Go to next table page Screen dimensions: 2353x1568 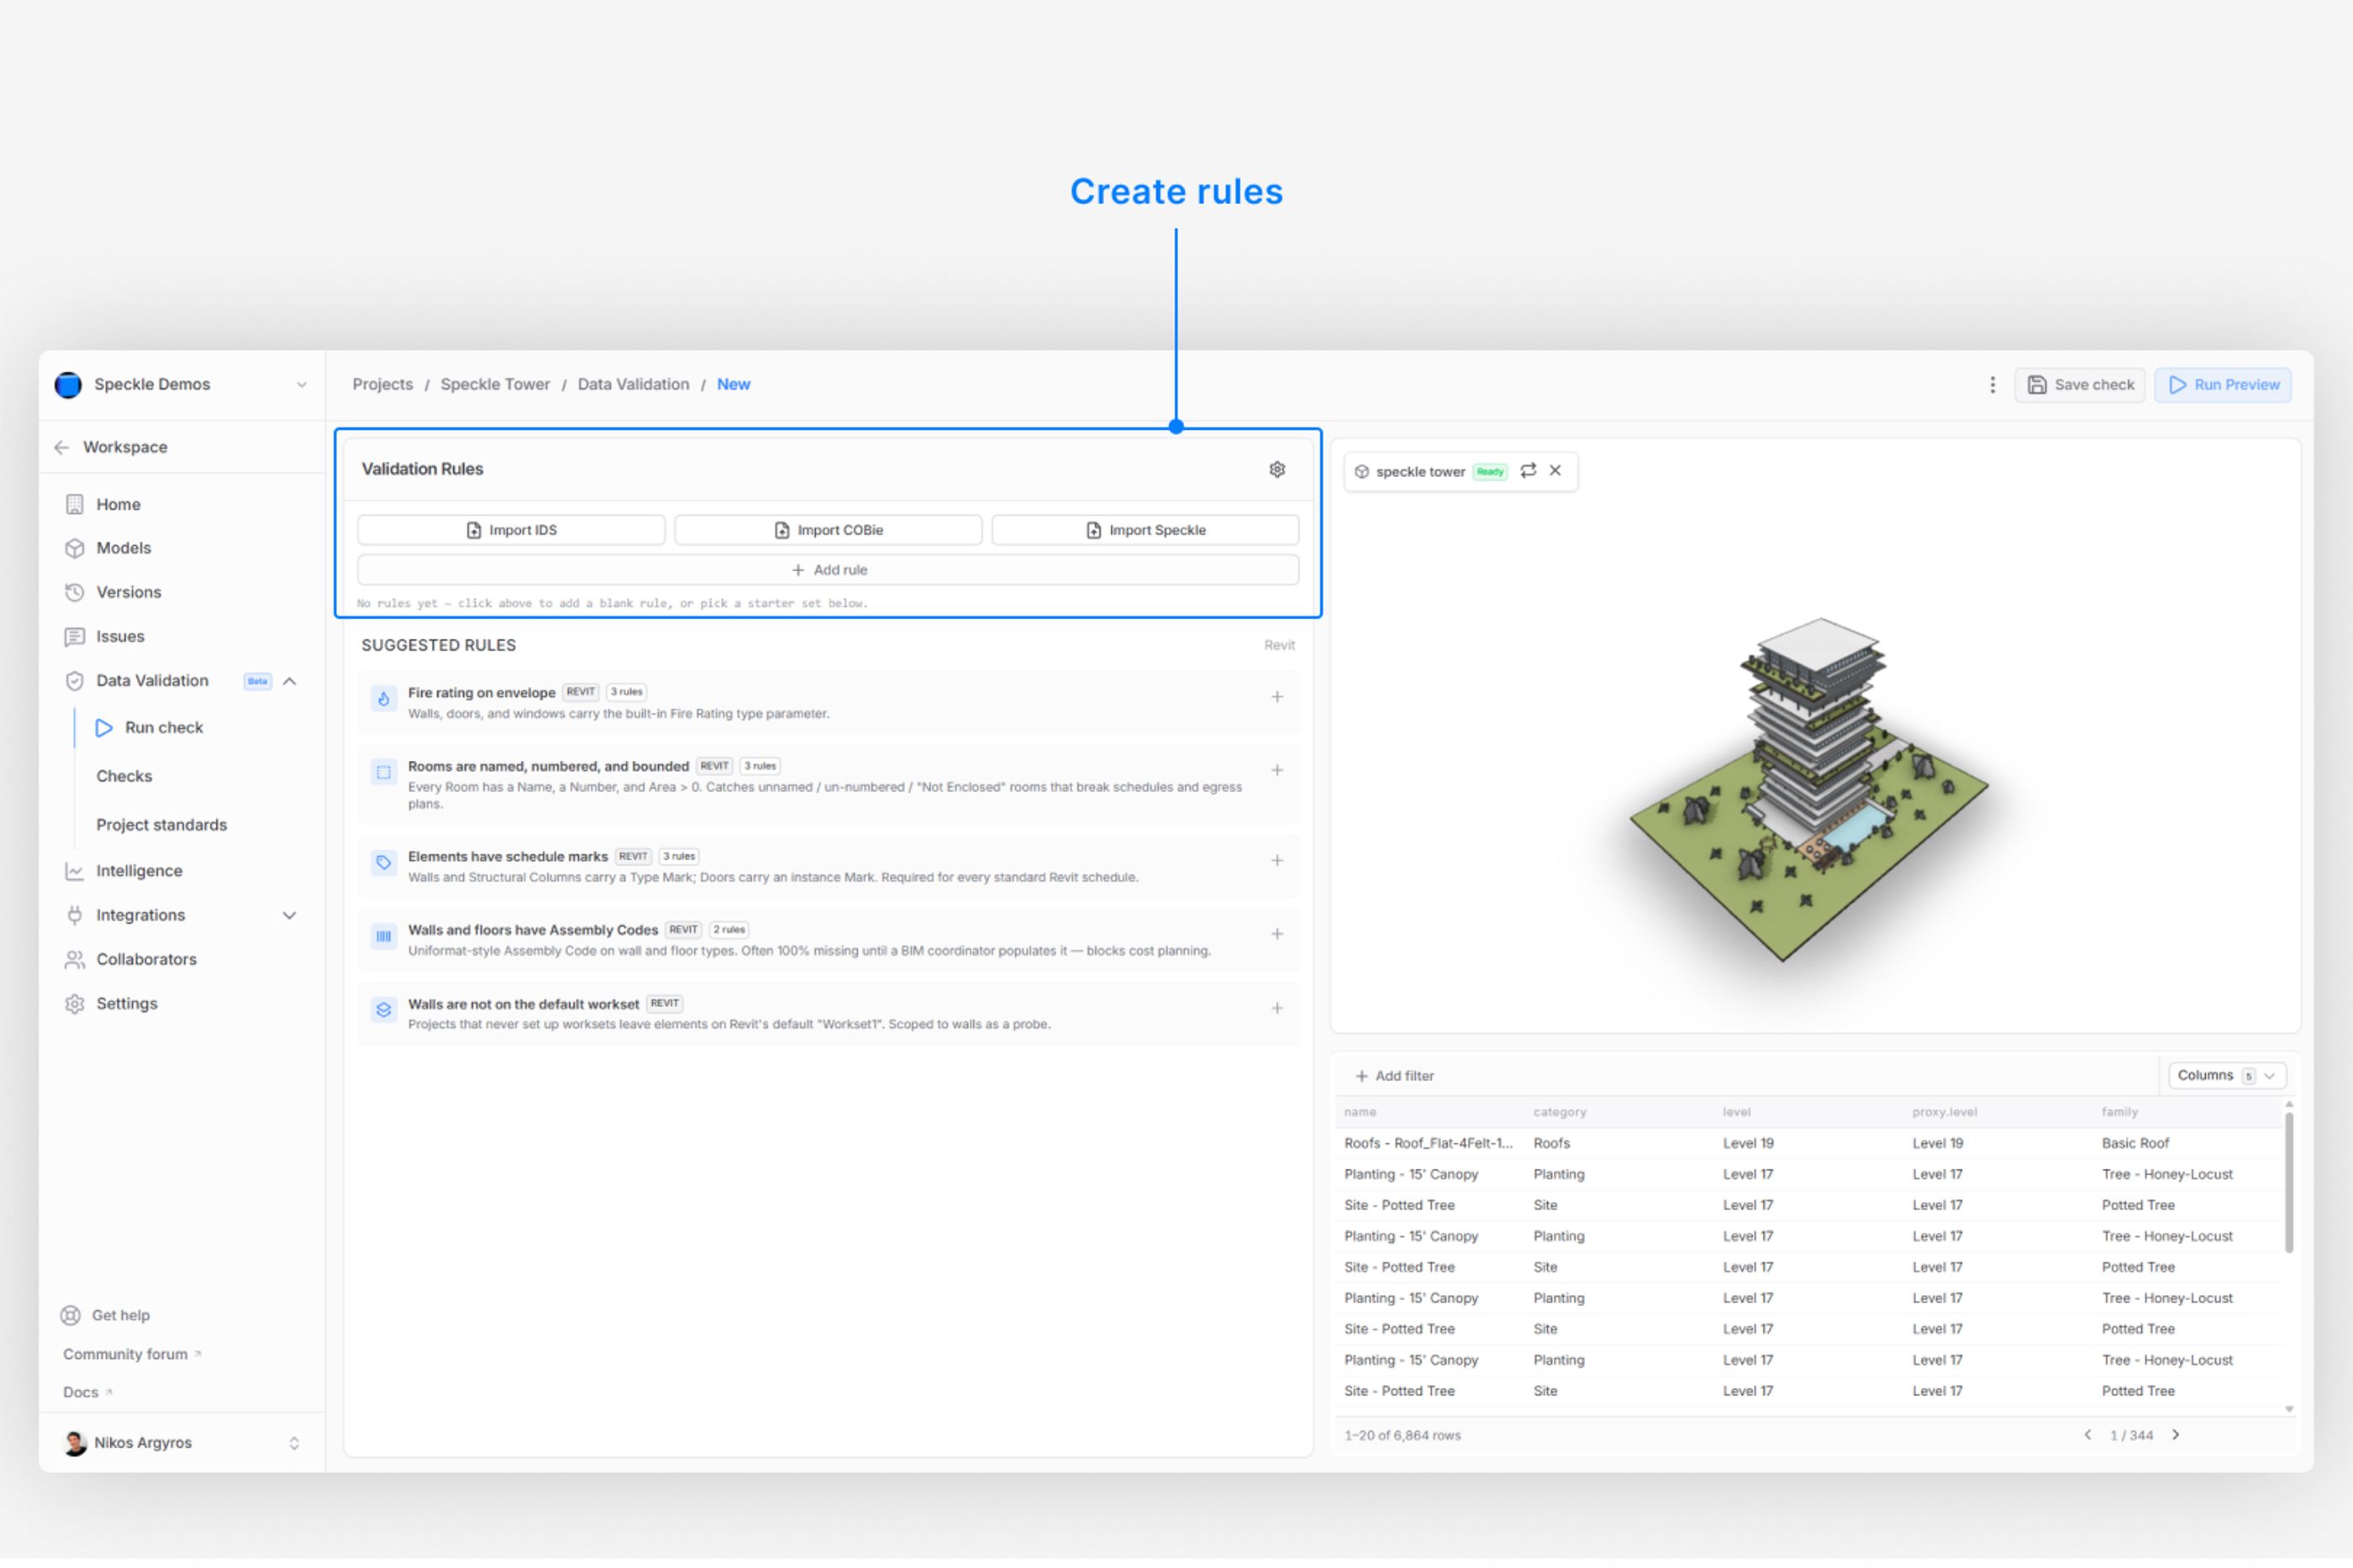point(2176,1436)
